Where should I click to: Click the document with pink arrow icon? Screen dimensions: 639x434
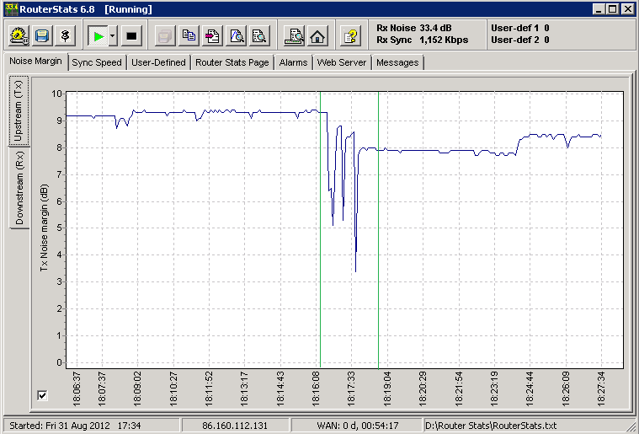click(213, 36)
